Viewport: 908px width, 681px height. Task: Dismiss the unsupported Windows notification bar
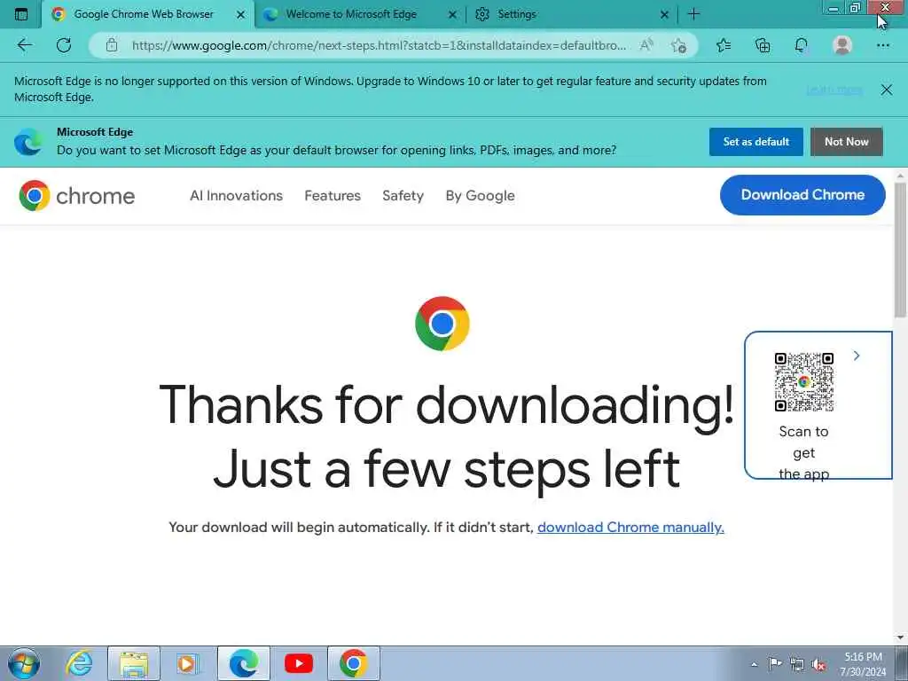[886, 90]
